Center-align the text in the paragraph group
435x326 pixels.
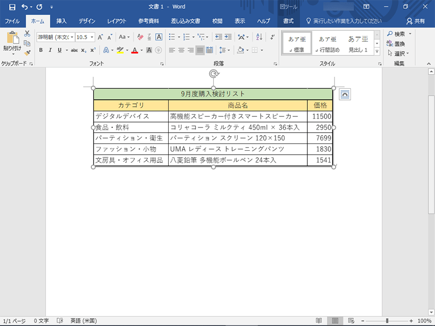[x=181, y=50]
